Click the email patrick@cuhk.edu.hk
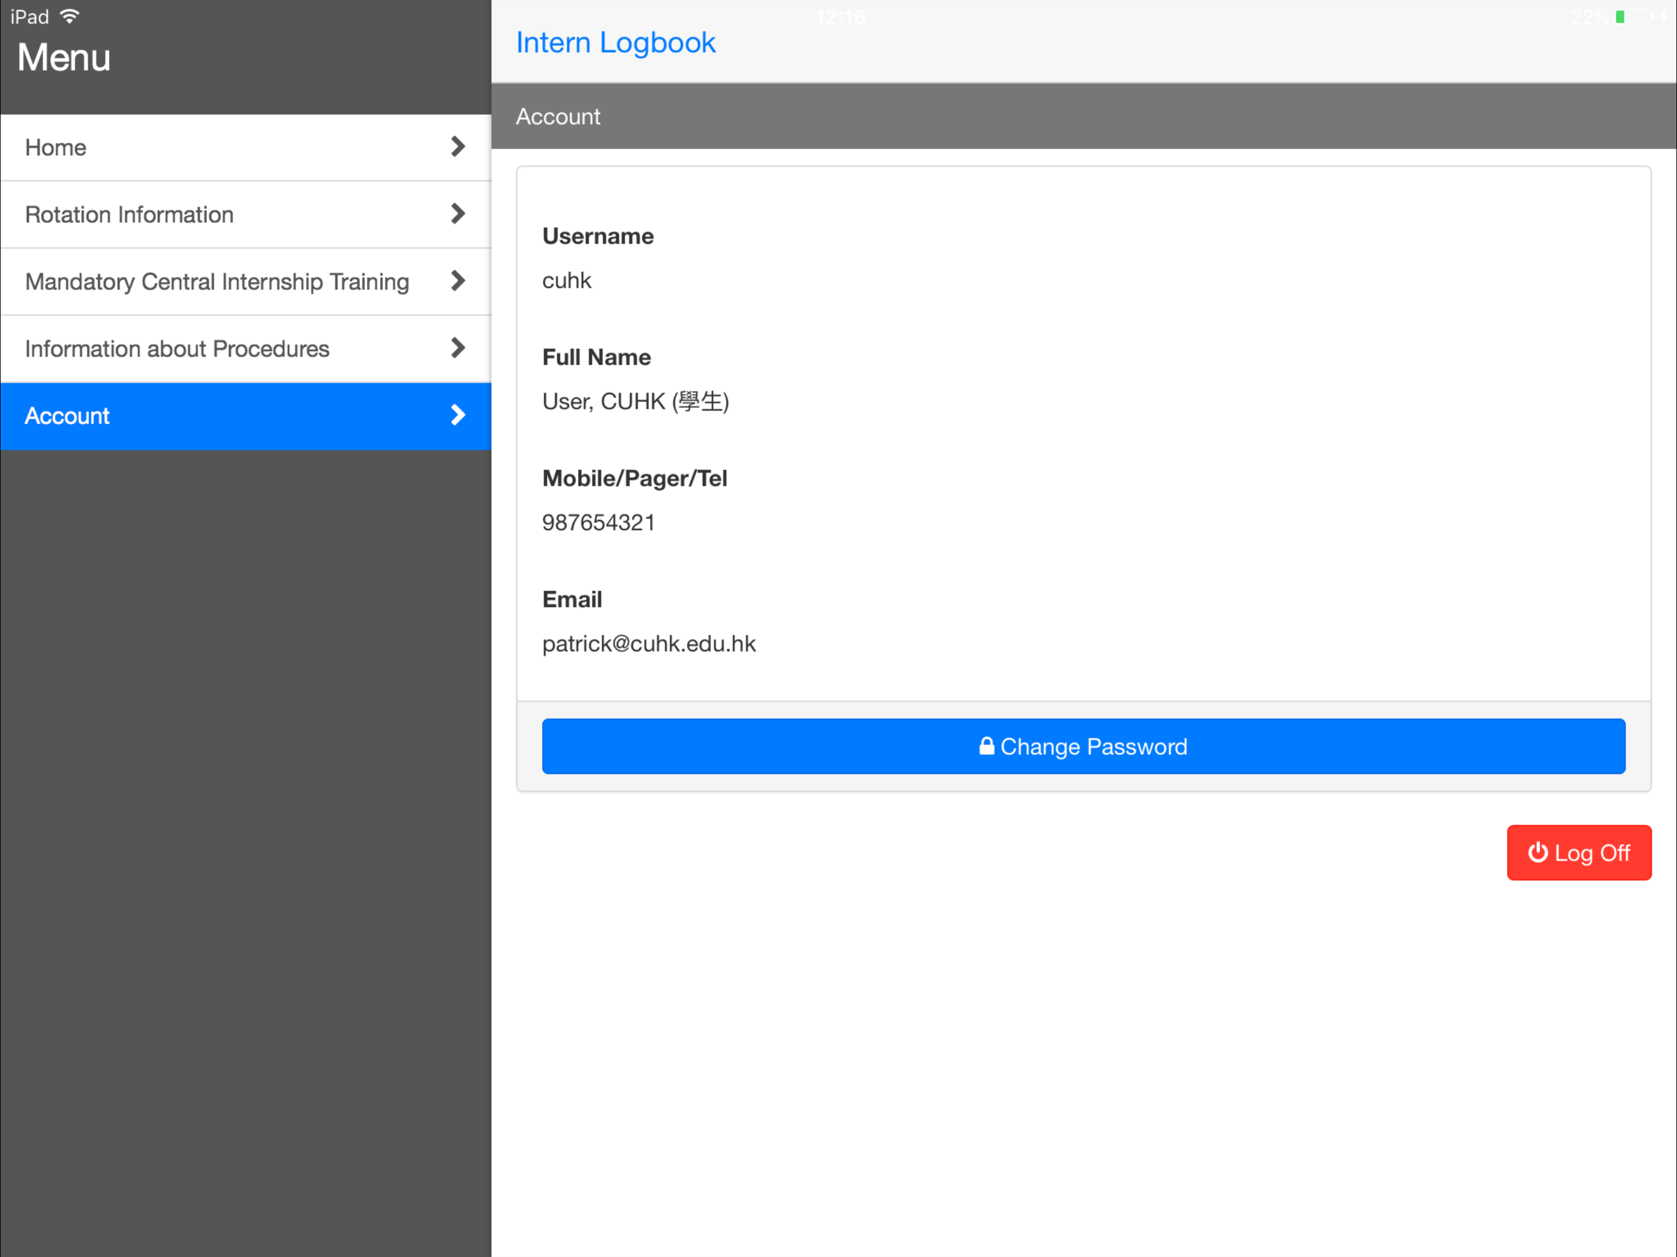This screenshot has width=1677, height=1257. tap(649, 644)
